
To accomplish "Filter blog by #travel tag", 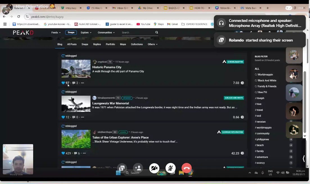I will pyautogui.click(x=259, y=110).
